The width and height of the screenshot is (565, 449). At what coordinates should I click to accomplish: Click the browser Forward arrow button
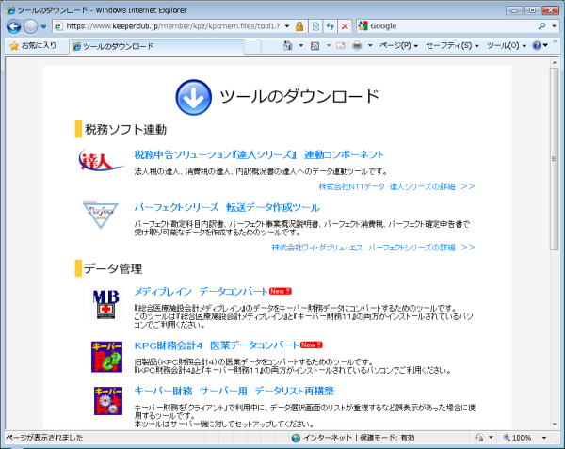point(31,26)
